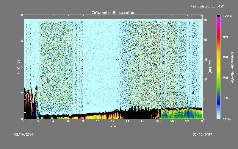
Task: Click the '4' tick on km axis
Action: click(x=22, y=67)
